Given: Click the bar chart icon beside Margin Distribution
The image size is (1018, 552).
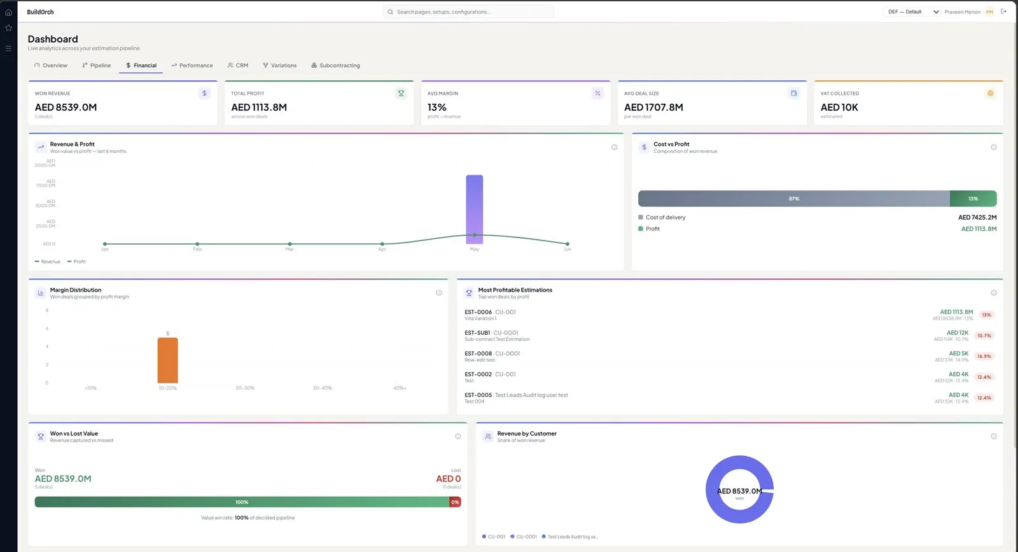Looking at the screenshot, I should coord(41,293).
